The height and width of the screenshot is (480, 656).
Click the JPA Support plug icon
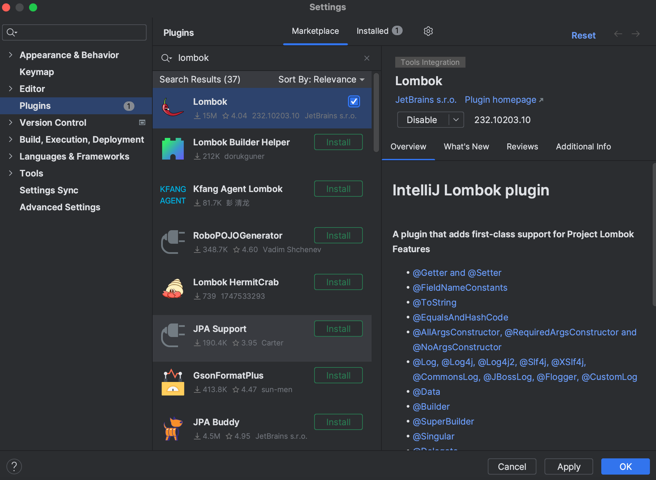pyautogui.click(x=173, y=335)
